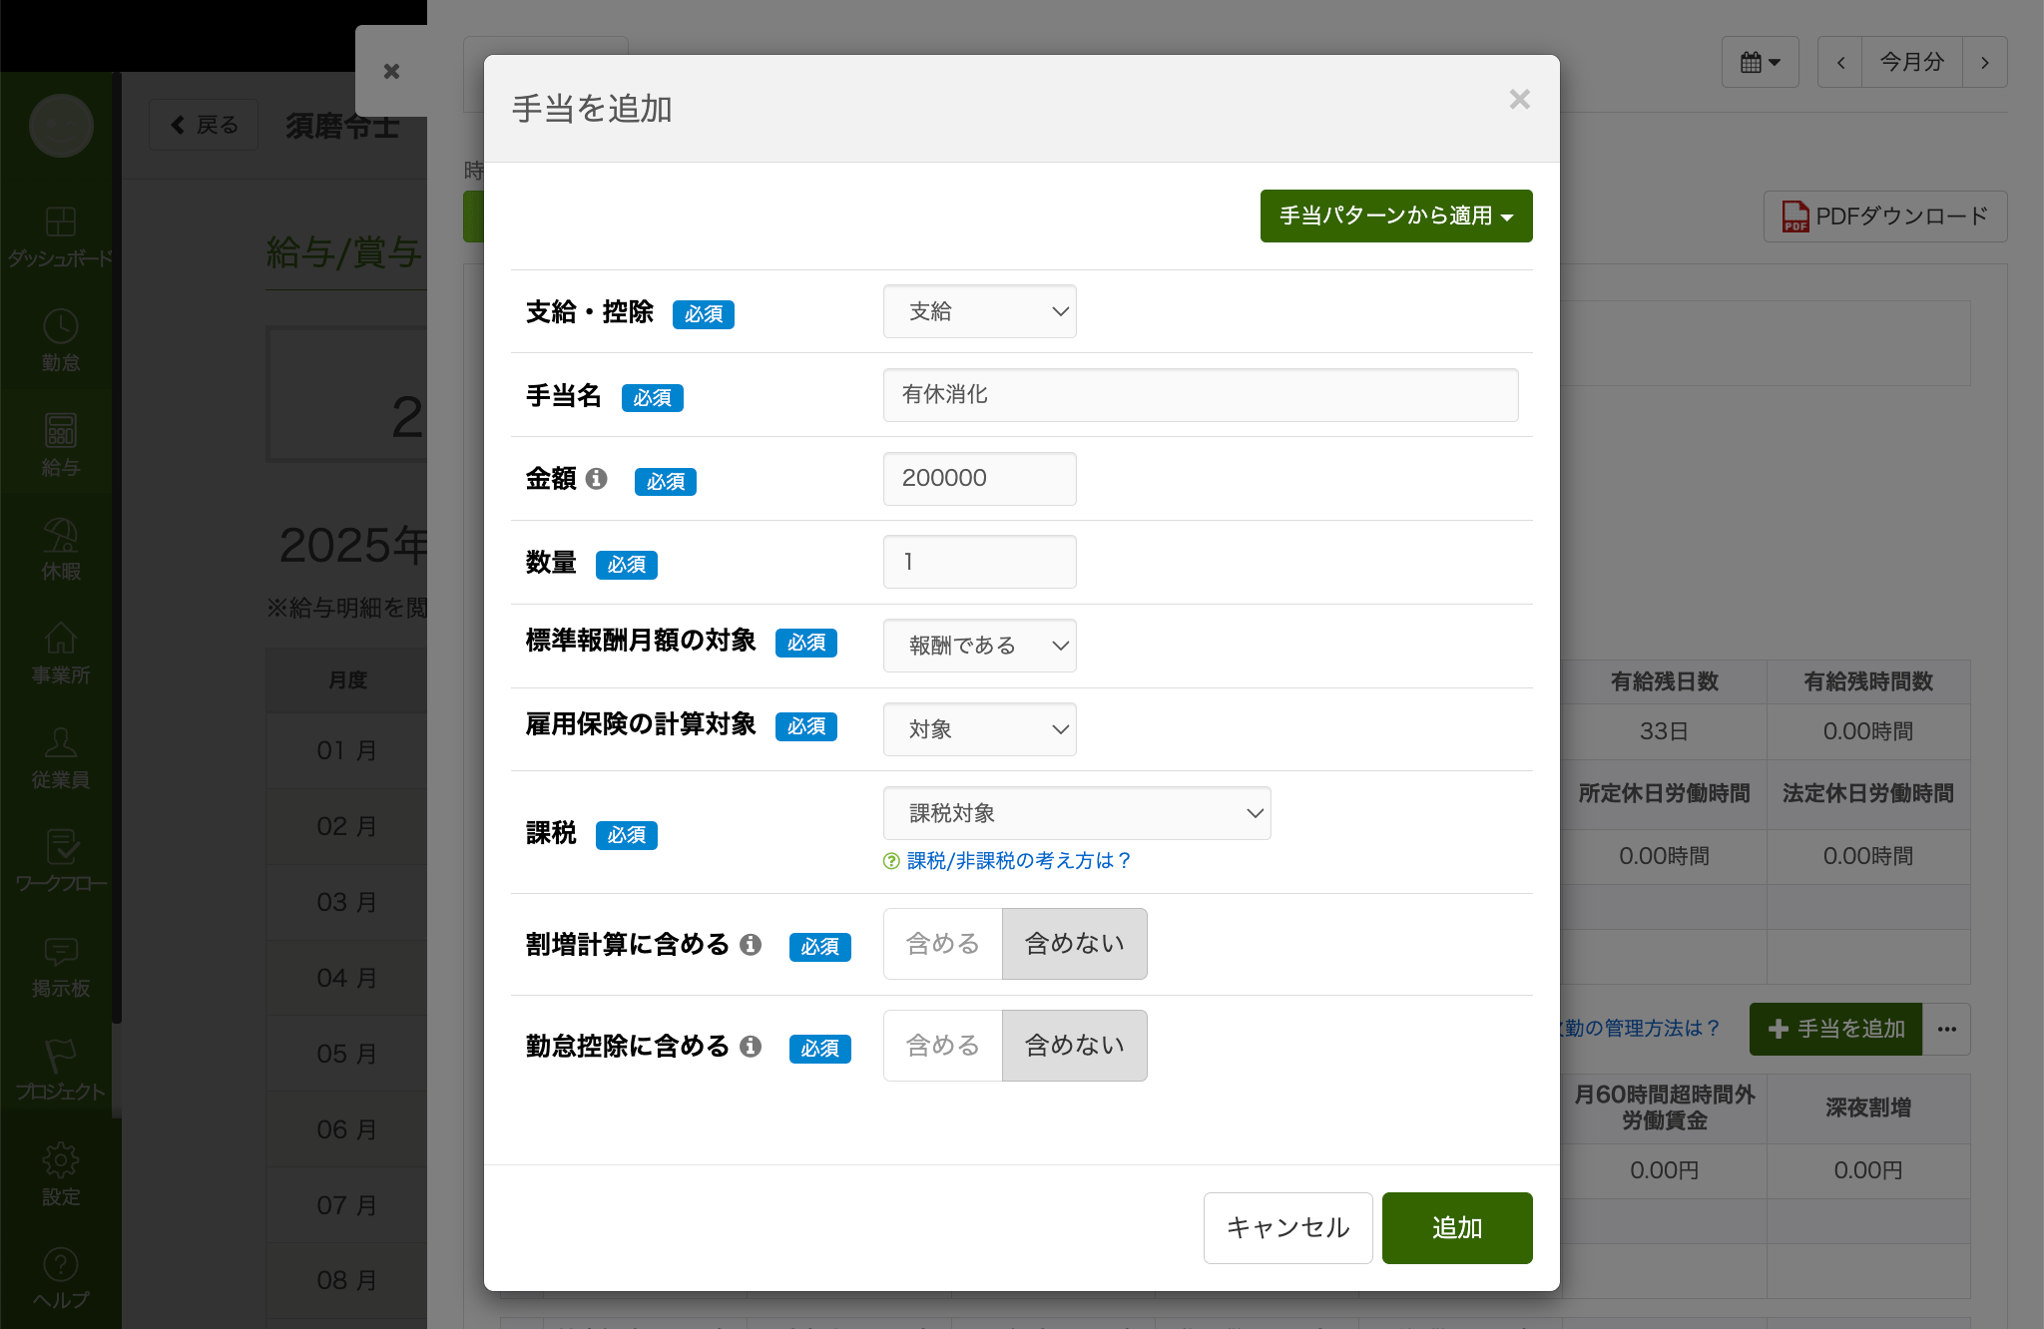Click info icon next to 割増計算に含める
The image size is (2044, 1329).
click(x=751, y=944)
